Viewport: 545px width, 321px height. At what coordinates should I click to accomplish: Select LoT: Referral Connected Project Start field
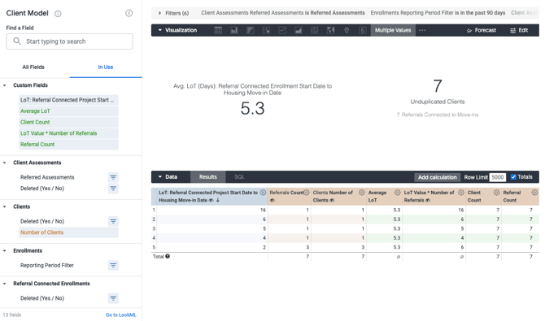click(x=68, y=100)
